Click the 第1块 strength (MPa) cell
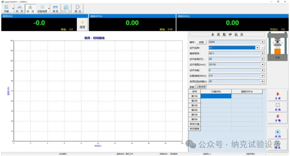 pyautogui.click(x=247, y=96)
